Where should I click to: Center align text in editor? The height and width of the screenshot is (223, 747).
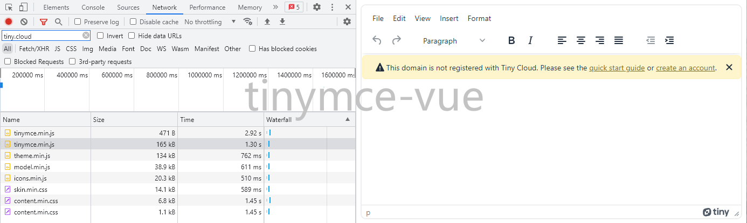pyautogui.click(x=581, y=40)
